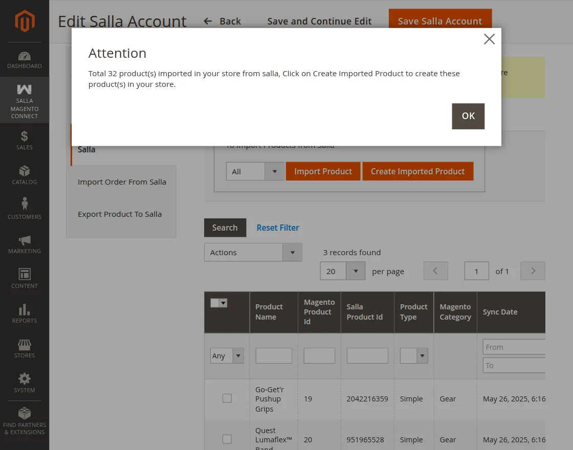Close the Attention dialog with X
Screen dimensions: 573x450
point(489,39)
